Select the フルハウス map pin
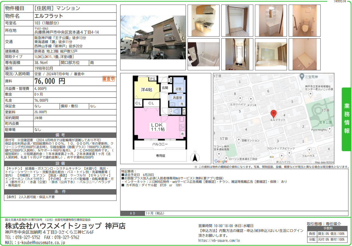The image size is (352, 246). coord(309,150)
